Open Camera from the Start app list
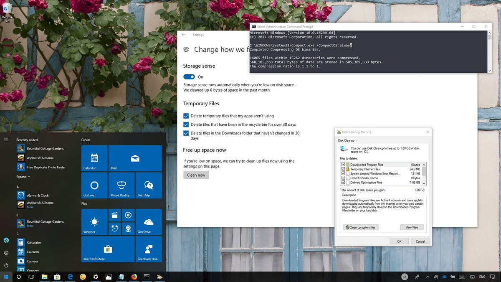Screen dimensions: 501x282 (32, 261)
